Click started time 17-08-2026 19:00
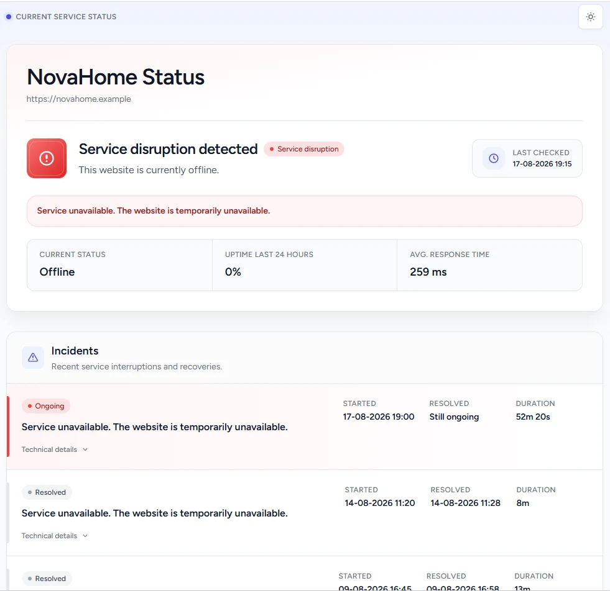 [379, 417]
